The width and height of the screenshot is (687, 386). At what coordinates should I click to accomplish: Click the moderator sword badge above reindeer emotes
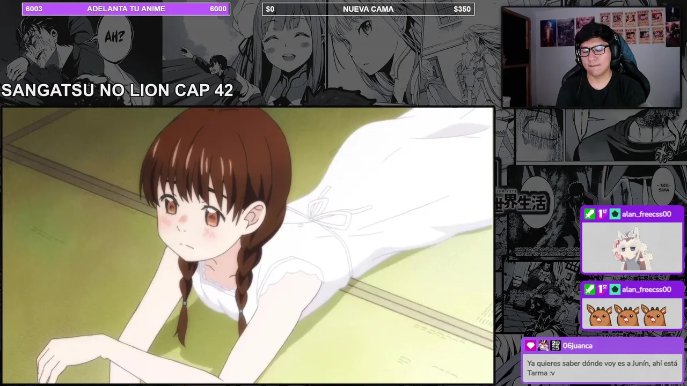point(590,289)
